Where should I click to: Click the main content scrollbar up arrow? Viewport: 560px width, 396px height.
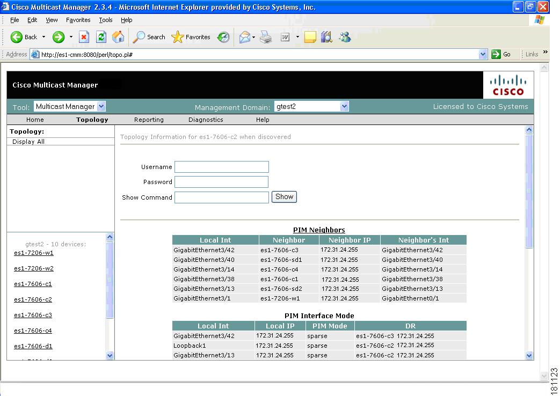click(529, 130)
